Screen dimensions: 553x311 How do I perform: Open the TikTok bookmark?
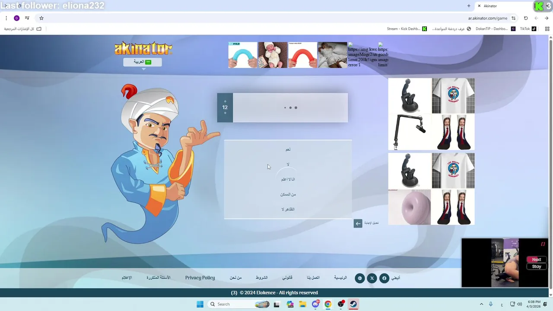click(528, 29)
